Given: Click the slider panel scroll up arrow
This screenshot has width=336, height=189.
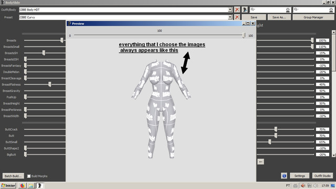Looking at the screenshot, I should (x=334, y=32).
